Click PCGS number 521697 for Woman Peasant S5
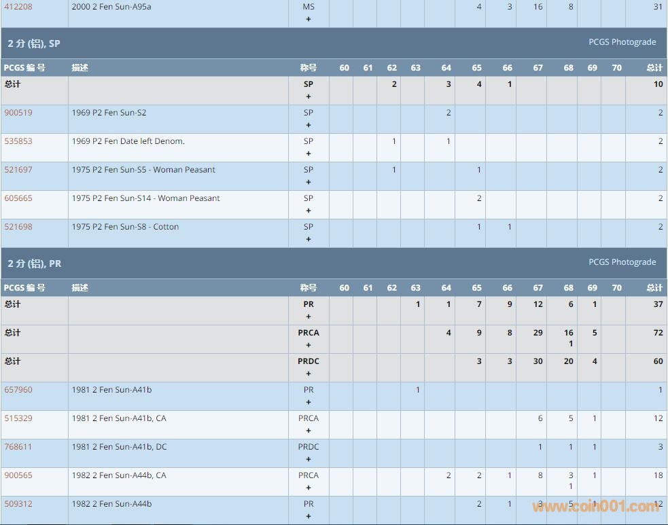Viewport: 668px width, 525px height. pos(18,170)
